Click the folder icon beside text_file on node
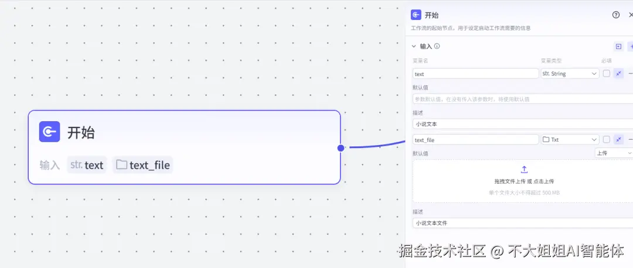Screen dimensions: 633x268 pyautogui.click(x=121, y=165)
